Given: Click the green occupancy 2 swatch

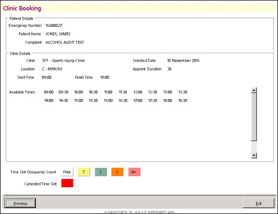Looking at the screenshot, I should click(101, 172).
